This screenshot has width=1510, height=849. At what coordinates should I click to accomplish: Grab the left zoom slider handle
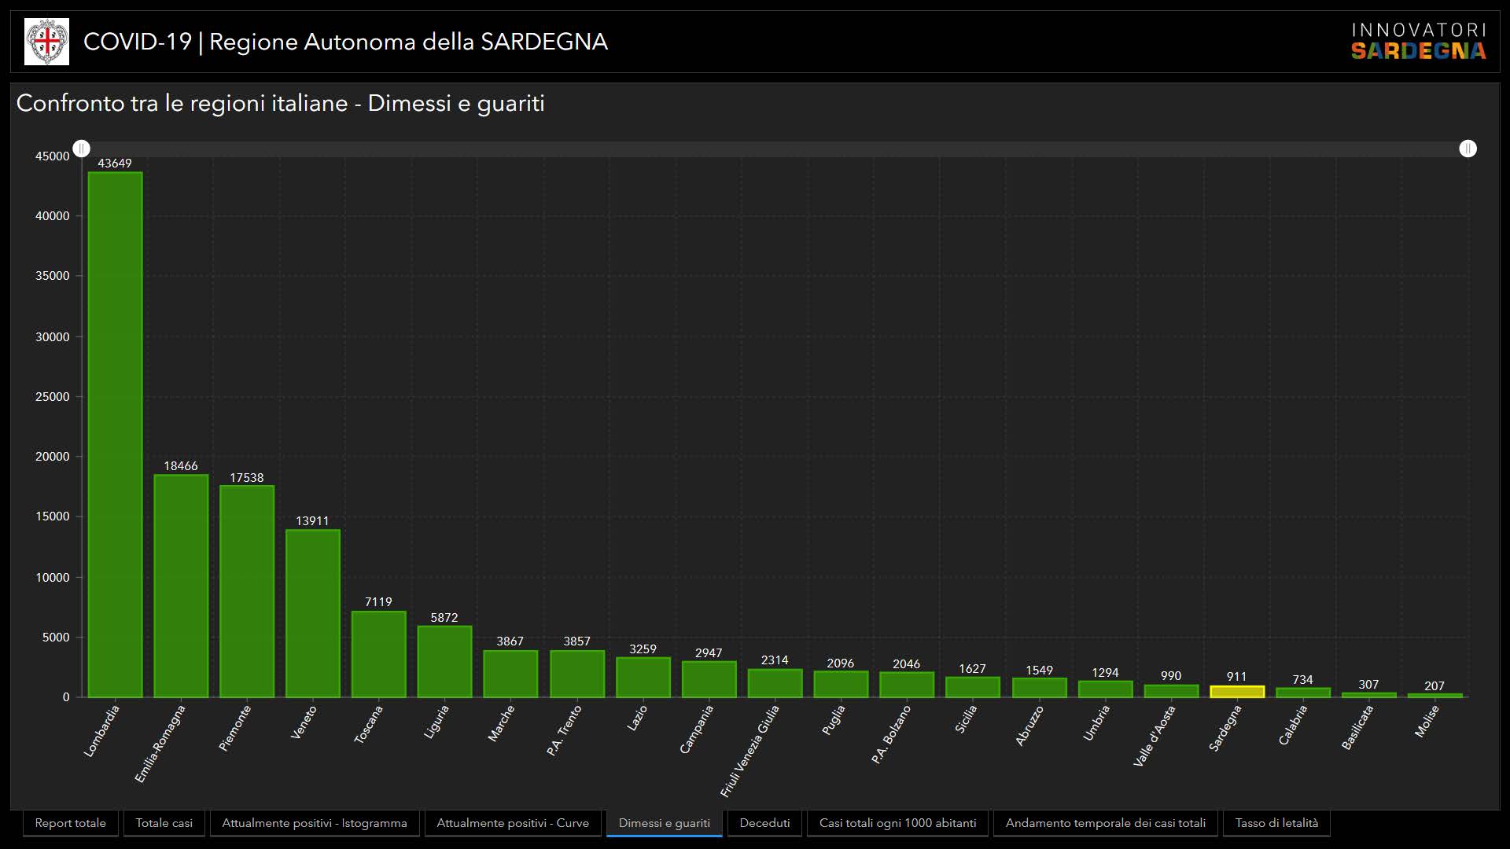coord(82,149)
